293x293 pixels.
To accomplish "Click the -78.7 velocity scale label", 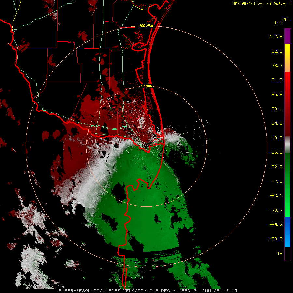I will (276, 210).
